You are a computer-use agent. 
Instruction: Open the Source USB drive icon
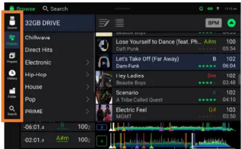12,23
